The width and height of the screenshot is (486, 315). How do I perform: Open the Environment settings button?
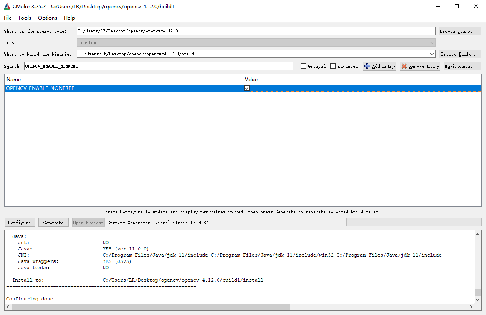tap(463, 66)
